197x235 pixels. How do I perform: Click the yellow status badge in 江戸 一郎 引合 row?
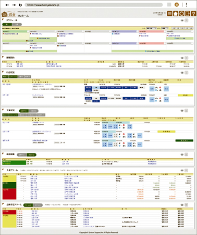tap(186, 95)
